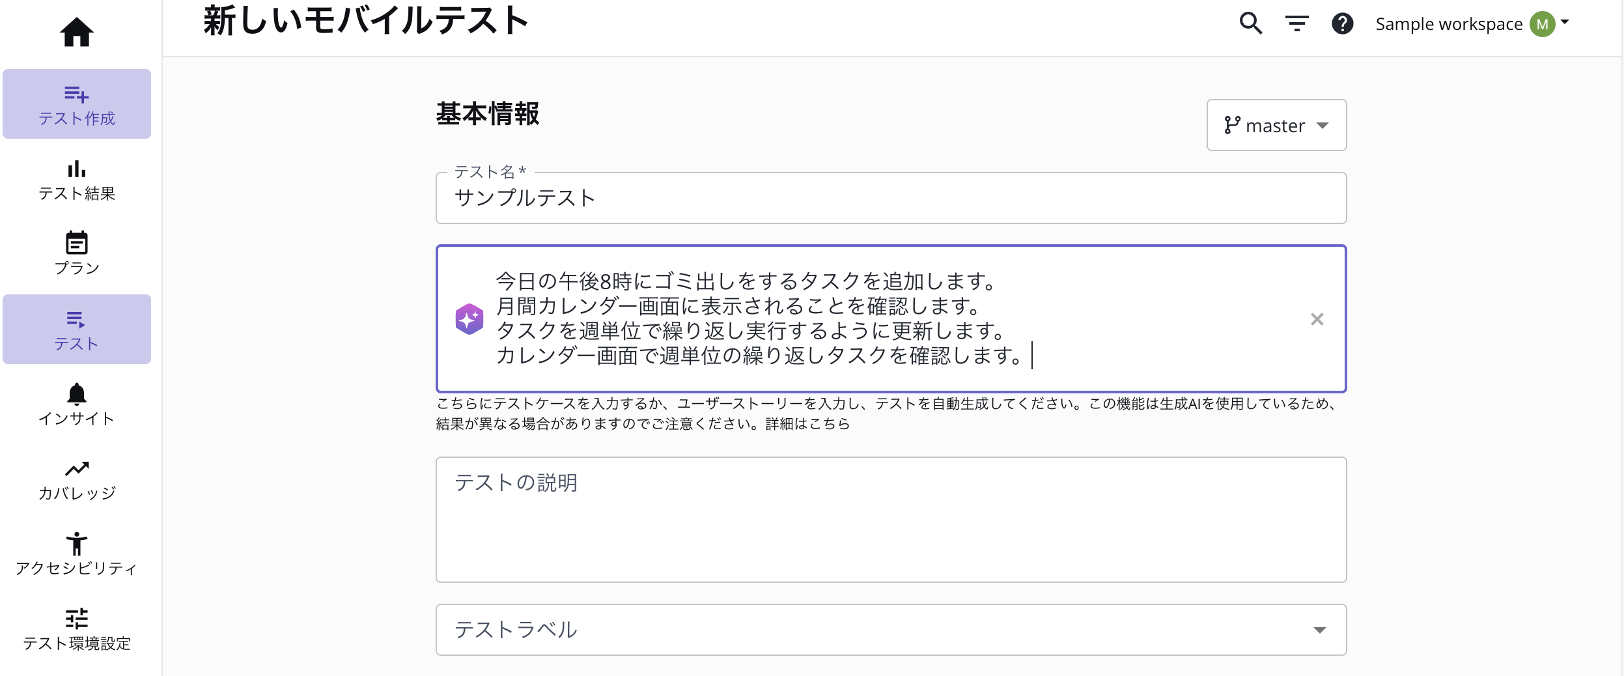Click the AI sparkle generate icon
Screen dimensions: 1624x676
point(469,319)
